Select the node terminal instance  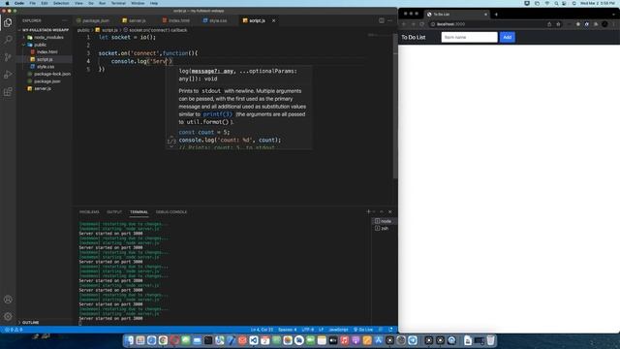384,221
